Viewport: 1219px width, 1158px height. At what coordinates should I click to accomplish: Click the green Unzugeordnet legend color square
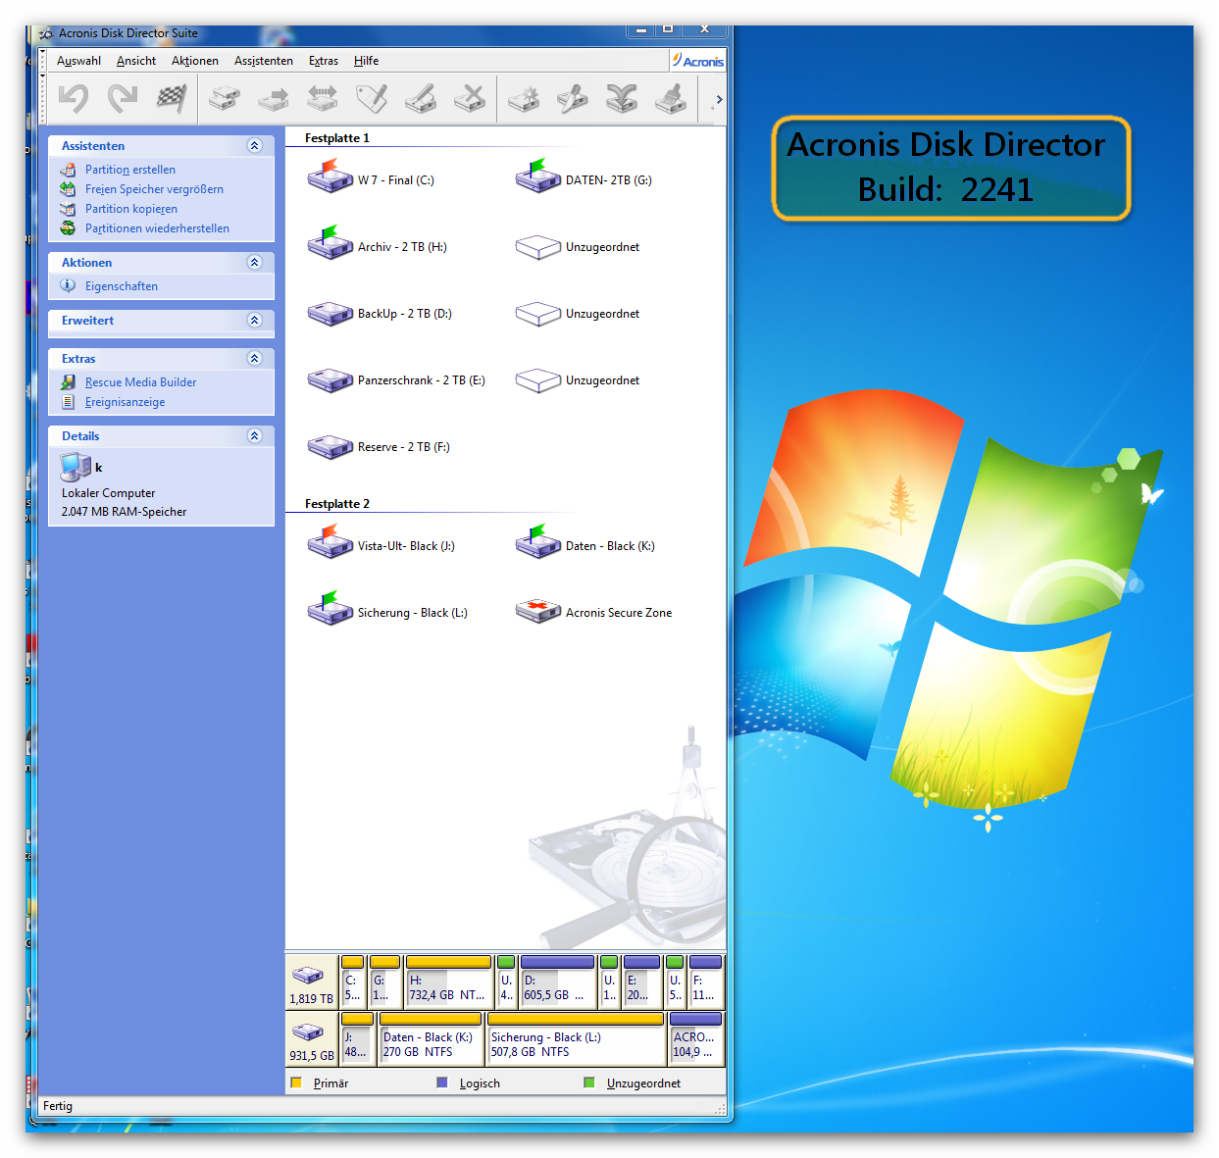[x=589, y=1082]
